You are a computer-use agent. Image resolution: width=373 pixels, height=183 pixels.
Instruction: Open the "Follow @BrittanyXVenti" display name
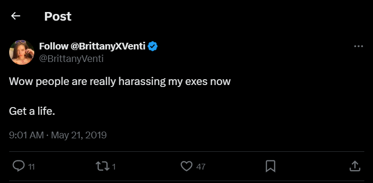pyautogui.click(x=92, y=46)
